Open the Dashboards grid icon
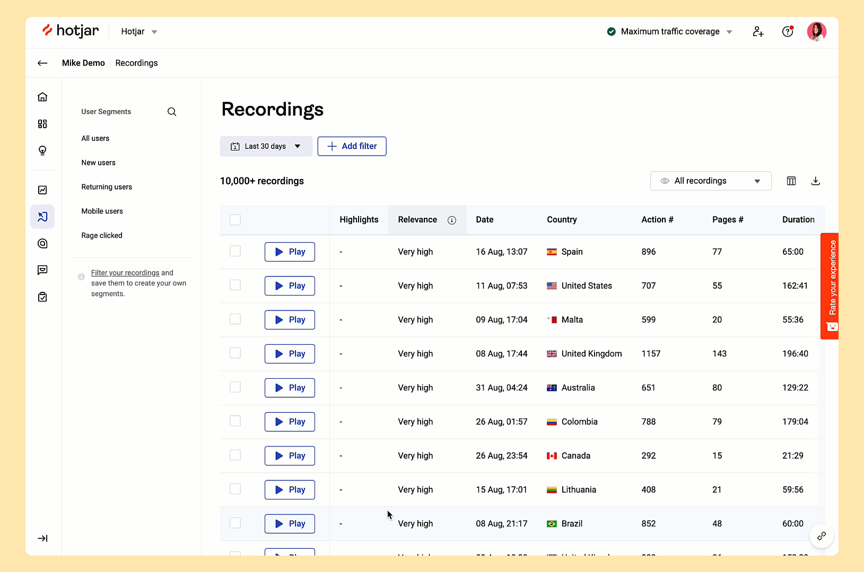The height and width of the screenshot is (572, 864). (x=42, y=124)
